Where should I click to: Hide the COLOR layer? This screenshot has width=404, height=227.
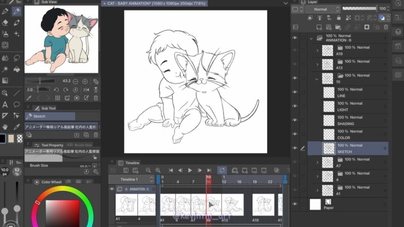click(x=295, y=134)
